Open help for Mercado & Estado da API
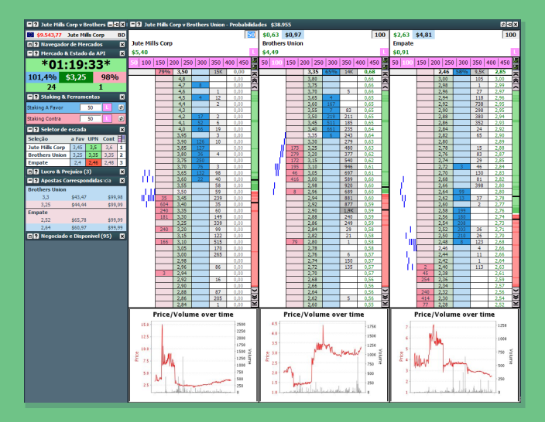Screen dimensions: 545x422 pyautogui.click(x=36, y=53)
